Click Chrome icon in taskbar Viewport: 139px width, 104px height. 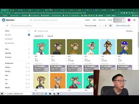click(54, 94)
